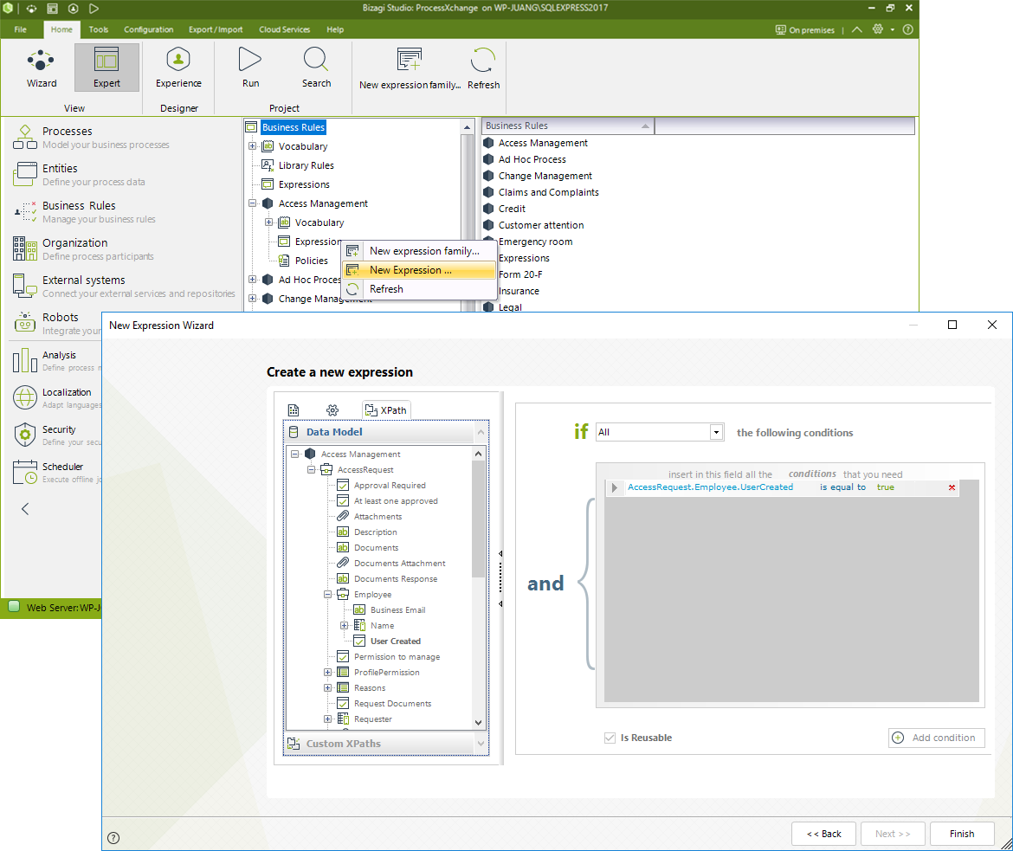The width and height of the screenshot is (1013, 851).
Task: Collapse the left module sidebar arrow
Action: pyautogui.click(x=25, y=509)
